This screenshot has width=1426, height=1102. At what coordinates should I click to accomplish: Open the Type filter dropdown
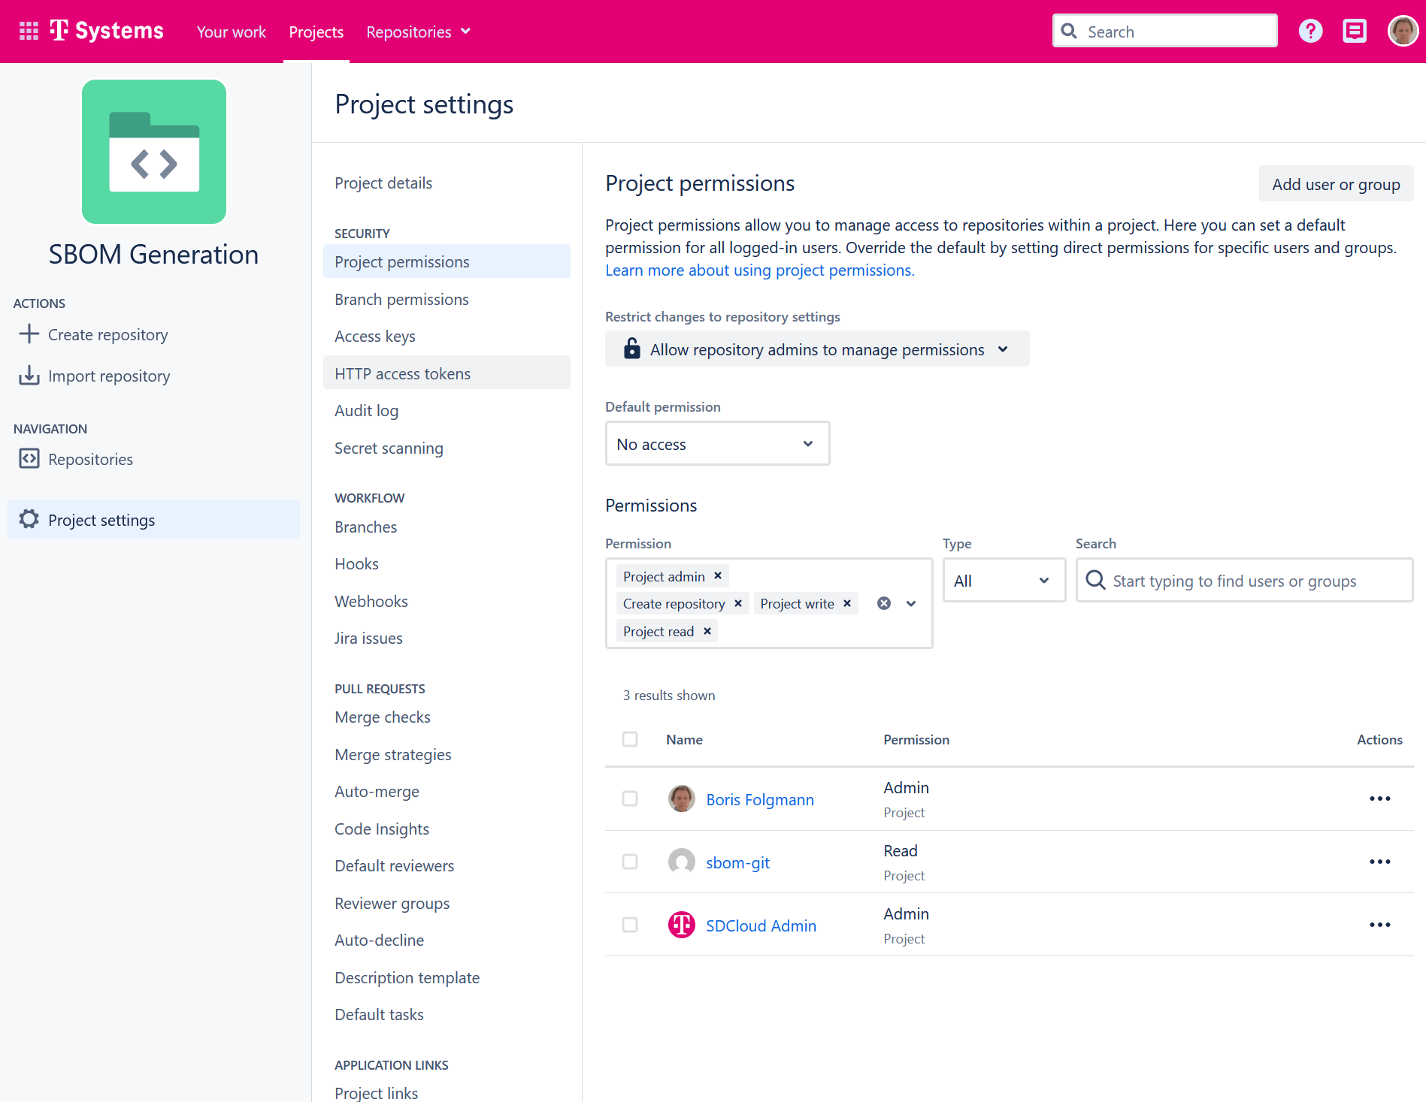tap(1004, 581)
